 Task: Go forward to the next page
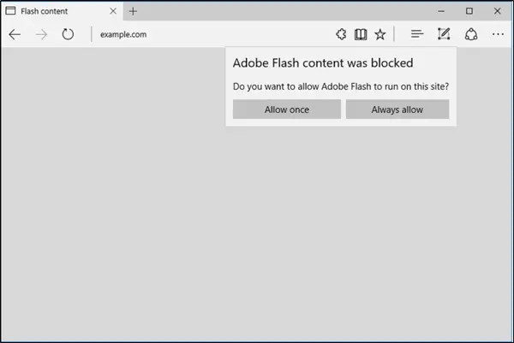point(41,34)
